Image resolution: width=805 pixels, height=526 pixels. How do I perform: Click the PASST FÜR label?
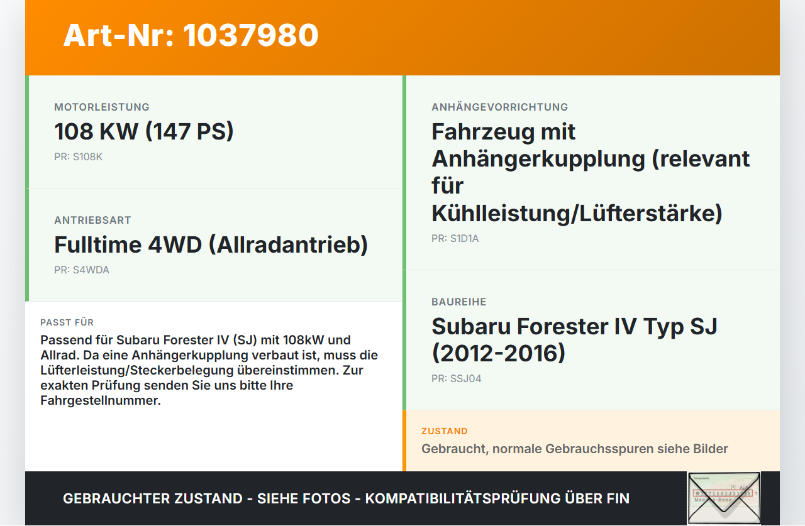(67, 322)
